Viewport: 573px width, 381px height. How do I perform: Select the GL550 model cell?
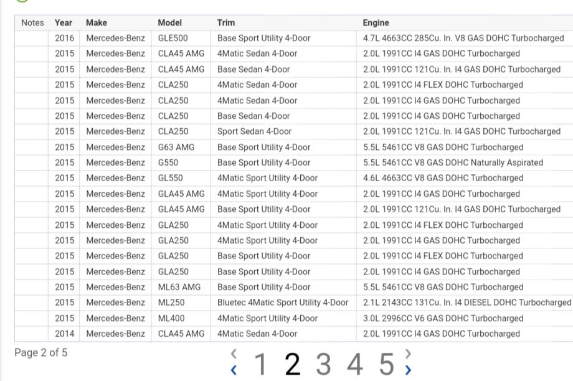[x=181, y=178]
